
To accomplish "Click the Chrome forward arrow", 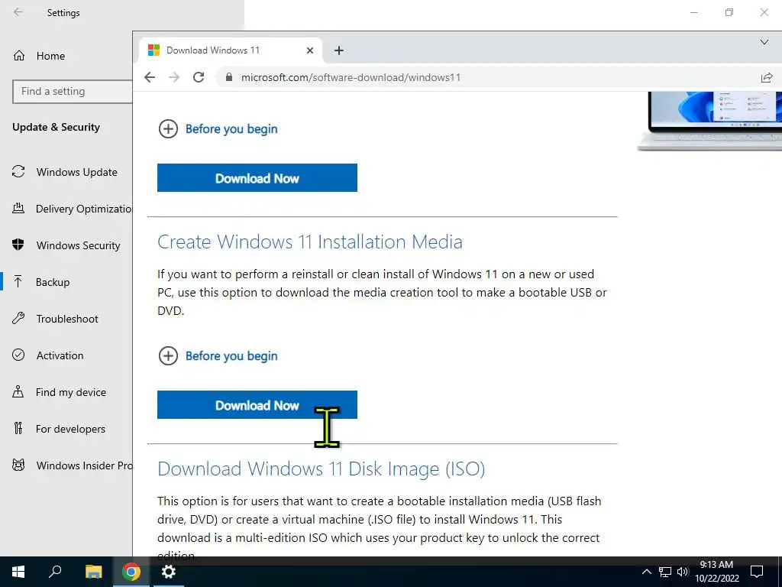I will 174,77.
